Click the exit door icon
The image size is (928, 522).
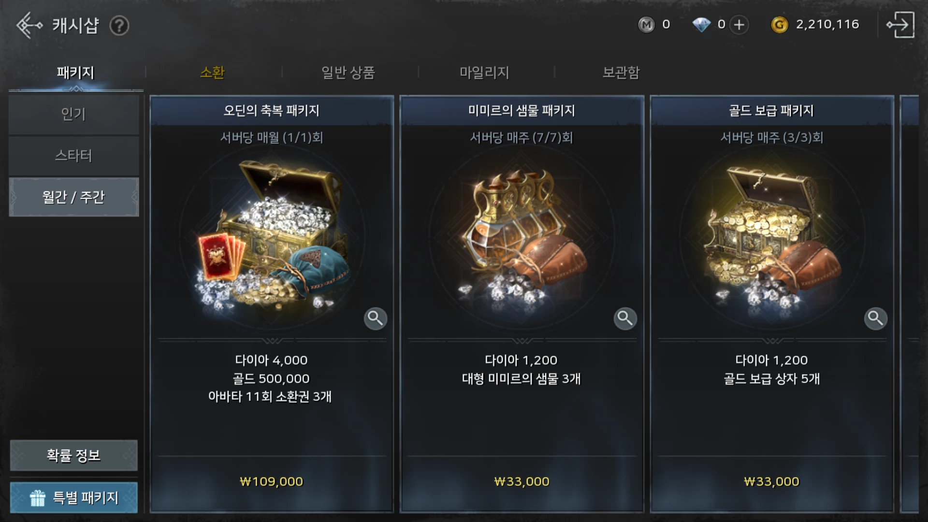coord(900,25)
